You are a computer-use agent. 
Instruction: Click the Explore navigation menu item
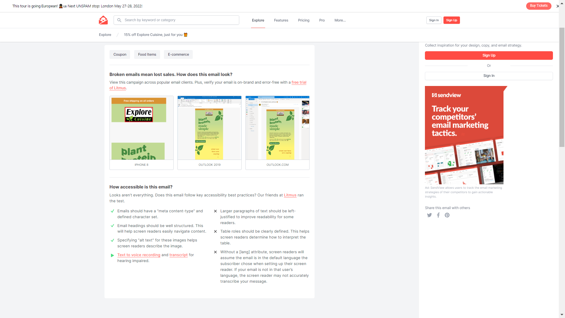tap(258, 20)
